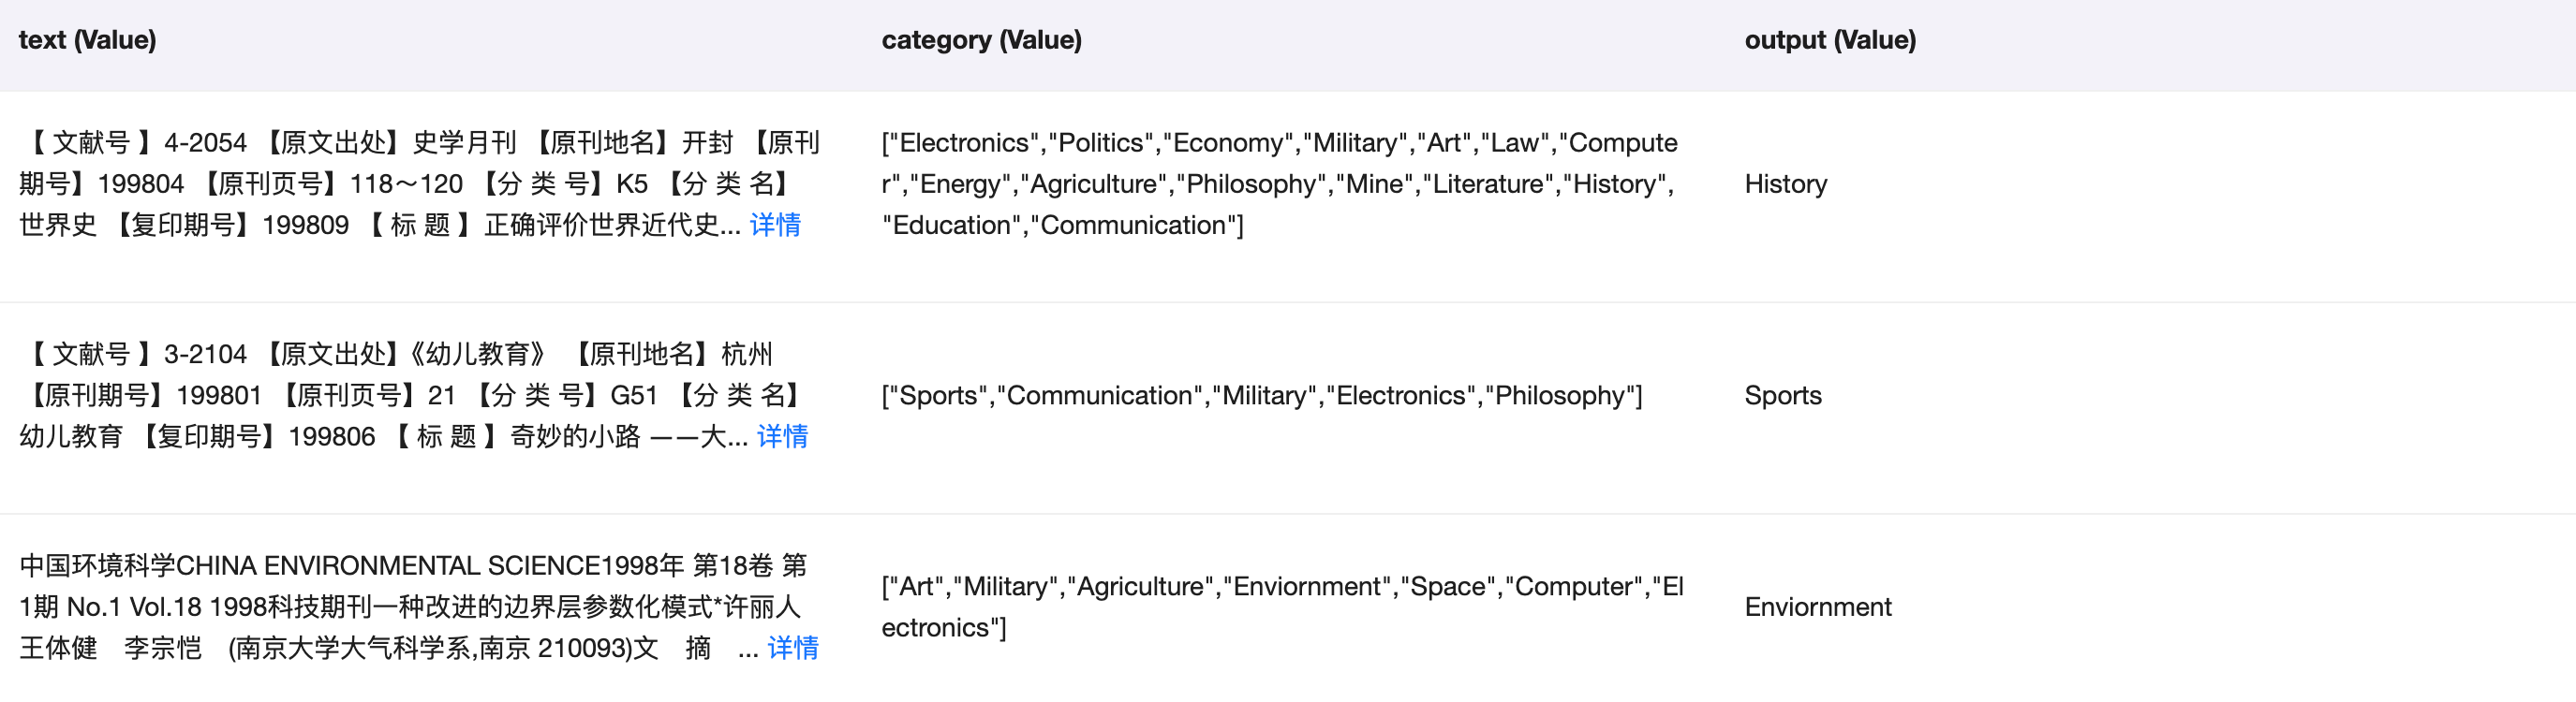The height and width of the screenshot is (702, 2576).
Task: Click the line ending with "Education","Communication"]
Action: 1062,225
